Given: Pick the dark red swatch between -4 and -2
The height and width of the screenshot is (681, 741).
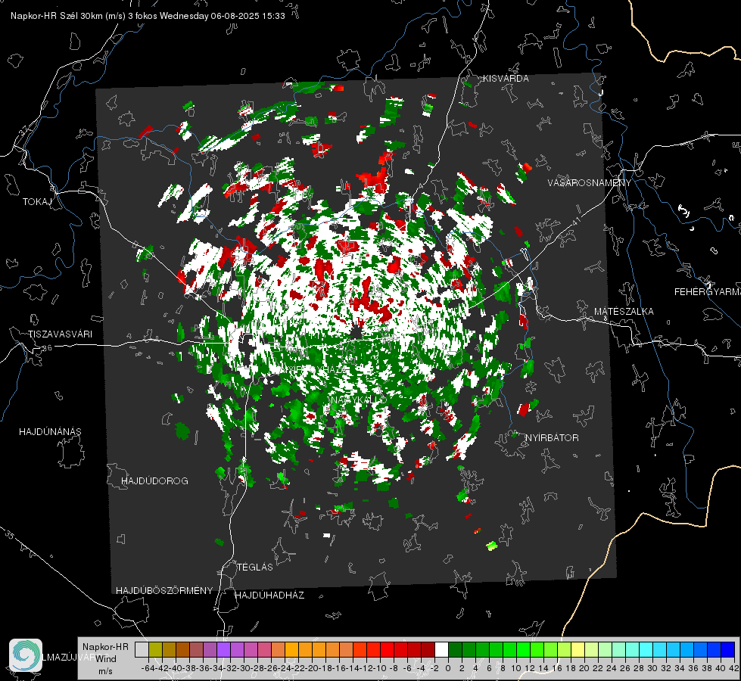Looking at the screenshot, I should [x=428, y=650].
